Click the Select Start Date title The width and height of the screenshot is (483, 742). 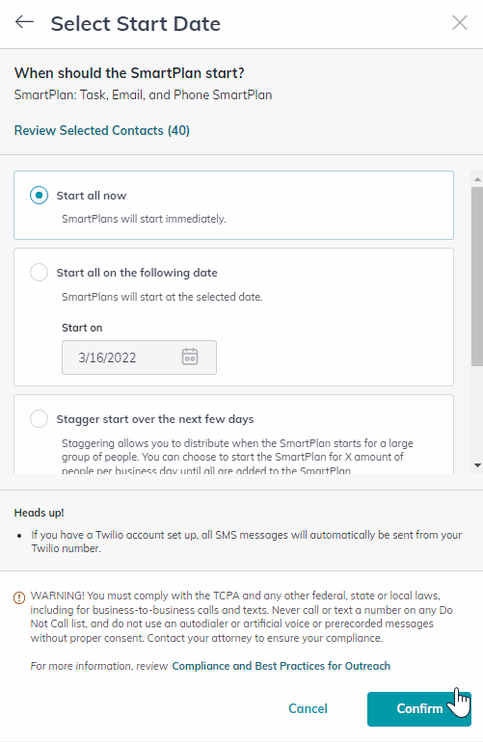pyautogui.click(x=135, y=24)
